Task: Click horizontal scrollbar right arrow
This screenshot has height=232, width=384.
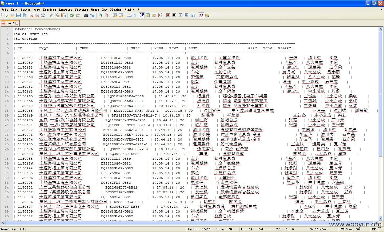Action: click(376, 223)
